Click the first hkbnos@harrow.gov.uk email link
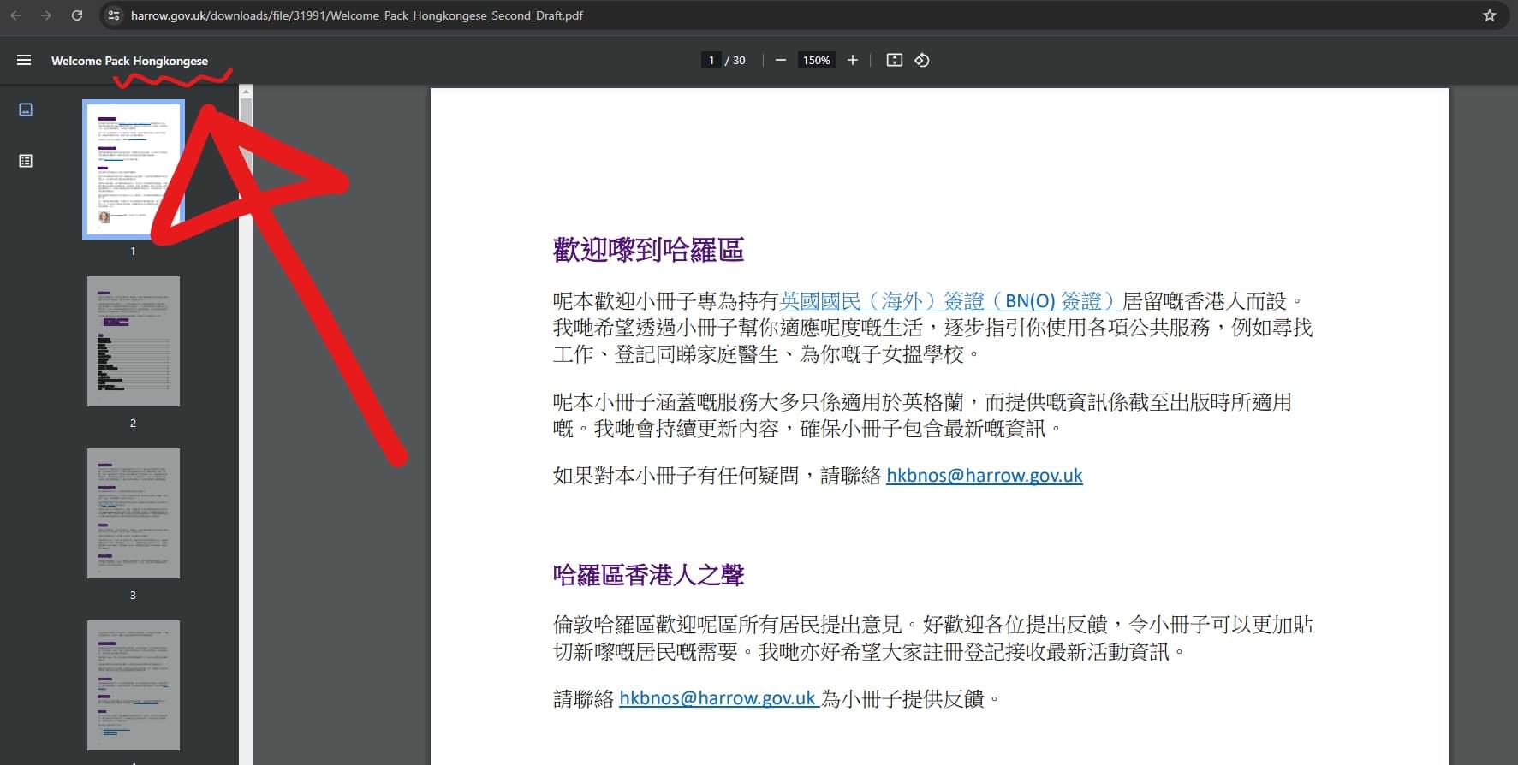1518x765 pixels. tap(985, 476)
